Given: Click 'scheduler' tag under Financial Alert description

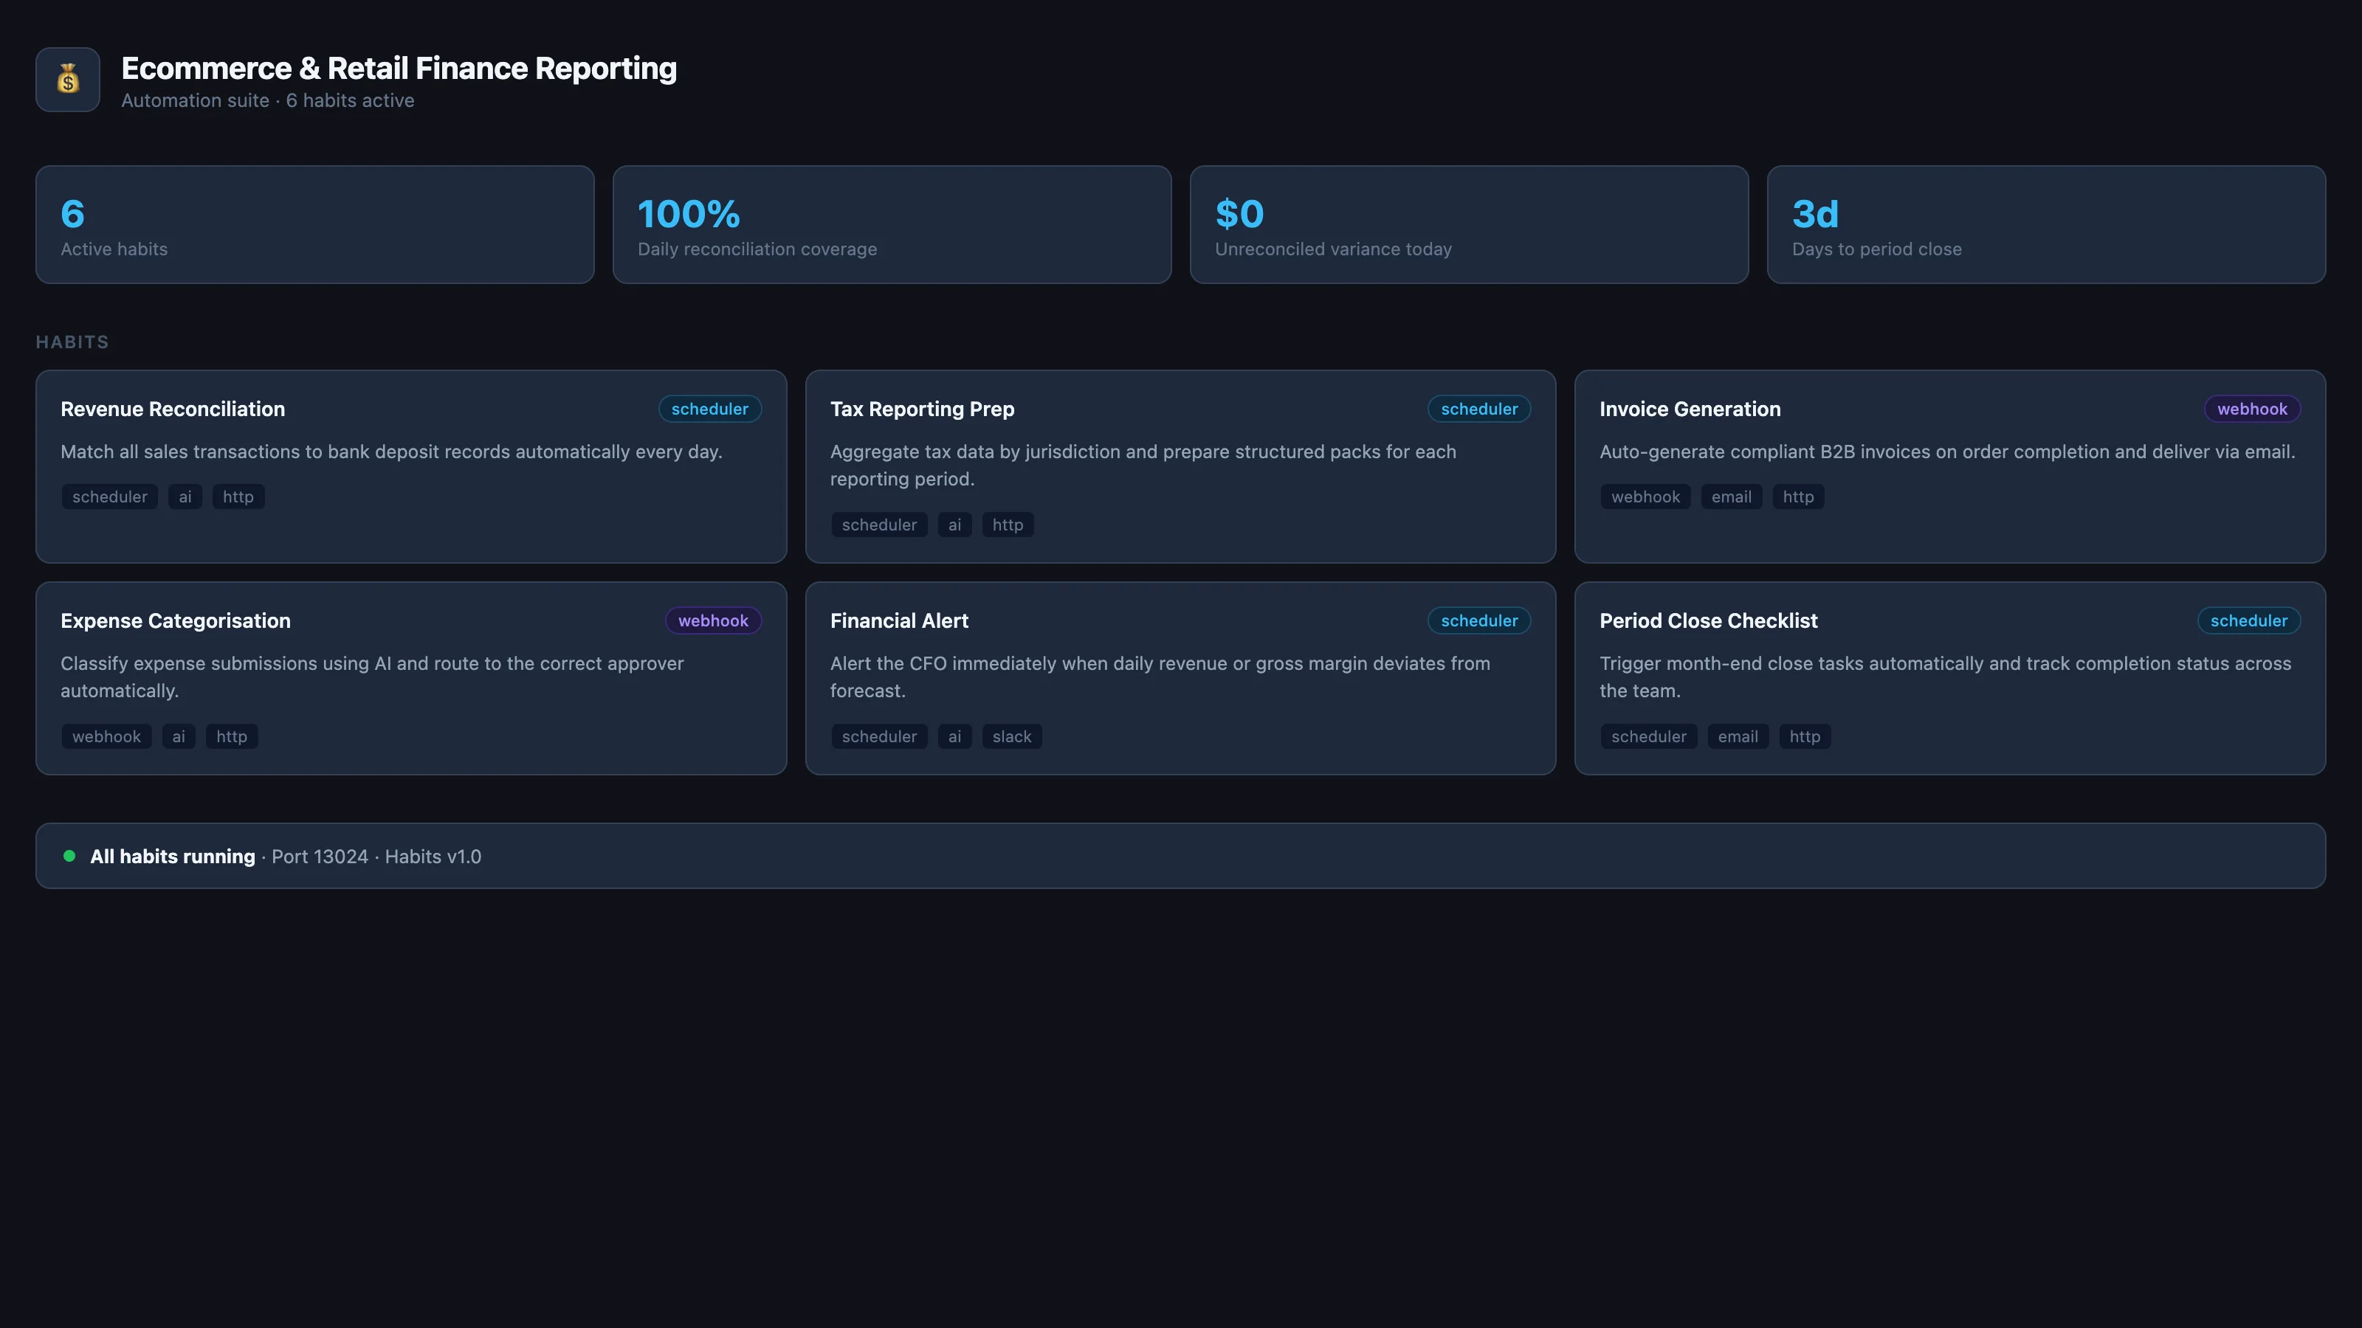Looking at the screenshot, I should (878, 737).
